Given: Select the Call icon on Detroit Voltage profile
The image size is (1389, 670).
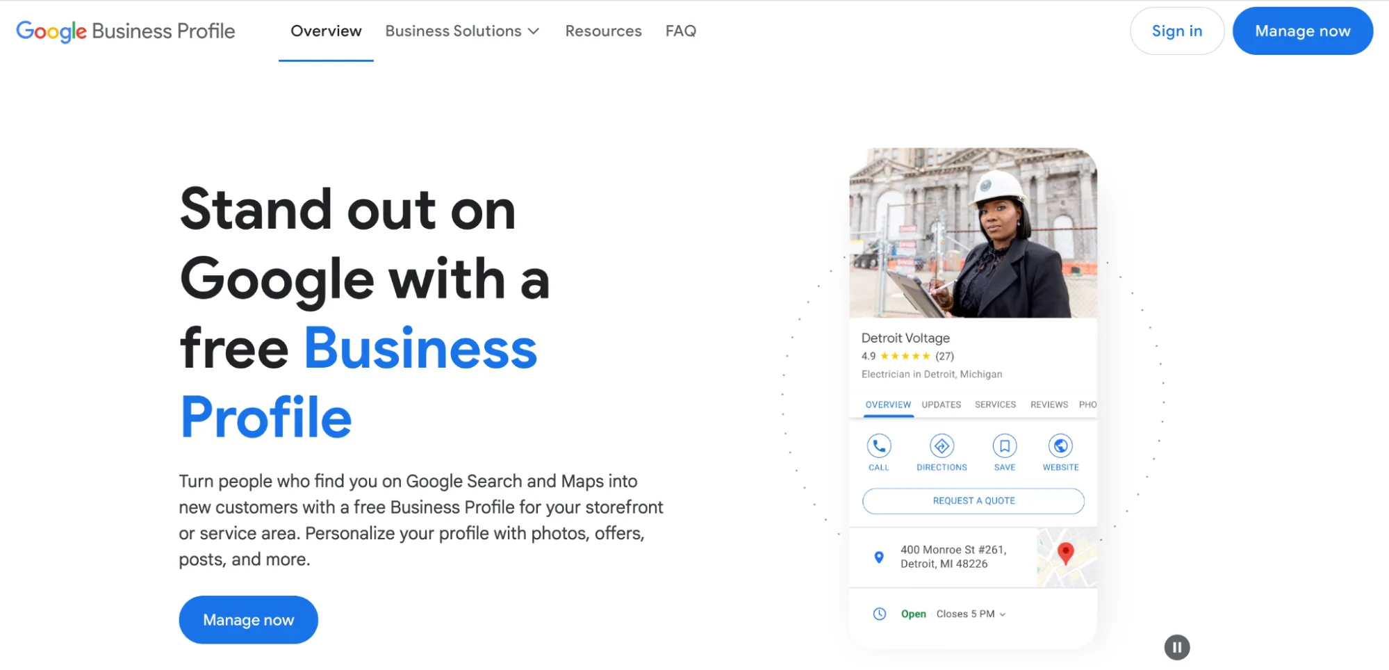Looking at the screenshot, I should (879, 447).
